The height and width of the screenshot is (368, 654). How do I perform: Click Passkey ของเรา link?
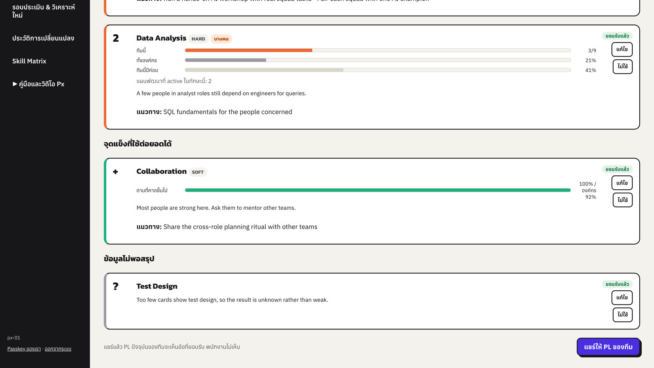[24, 349]
